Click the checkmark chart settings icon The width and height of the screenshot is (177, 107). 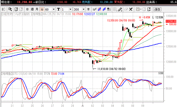pos(94,9)
